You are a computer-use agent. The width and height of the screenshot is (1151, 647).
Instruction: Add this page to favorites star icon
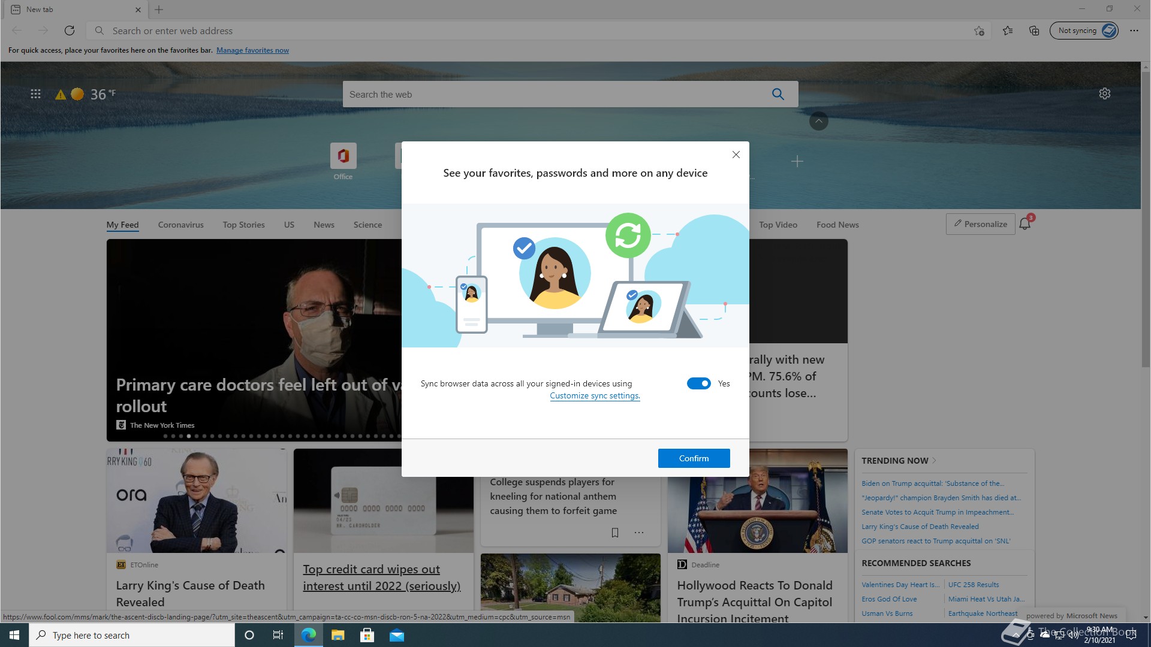(x=979, y=31)
